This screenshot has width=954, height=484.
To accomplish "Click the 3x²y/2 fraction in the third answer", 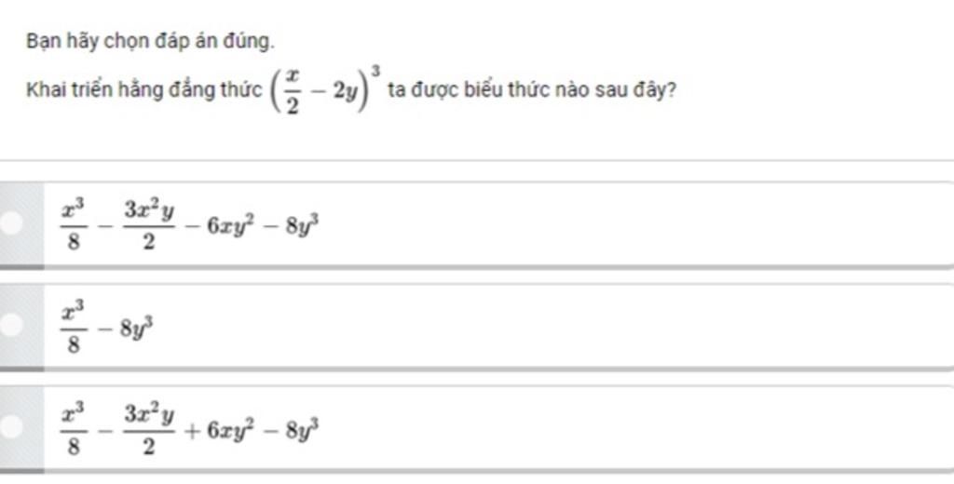I will (149, 428).
